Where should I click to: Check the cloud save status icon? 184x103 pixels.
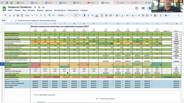tap(43, 7)
